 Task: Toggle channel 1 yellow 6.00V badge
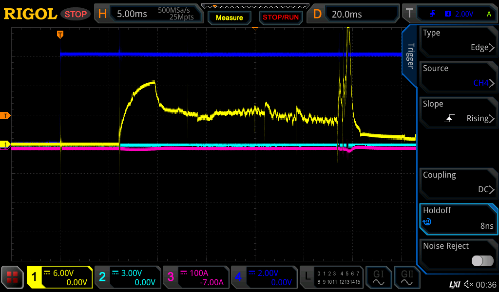pyautogui.click(x=60, y=277)
